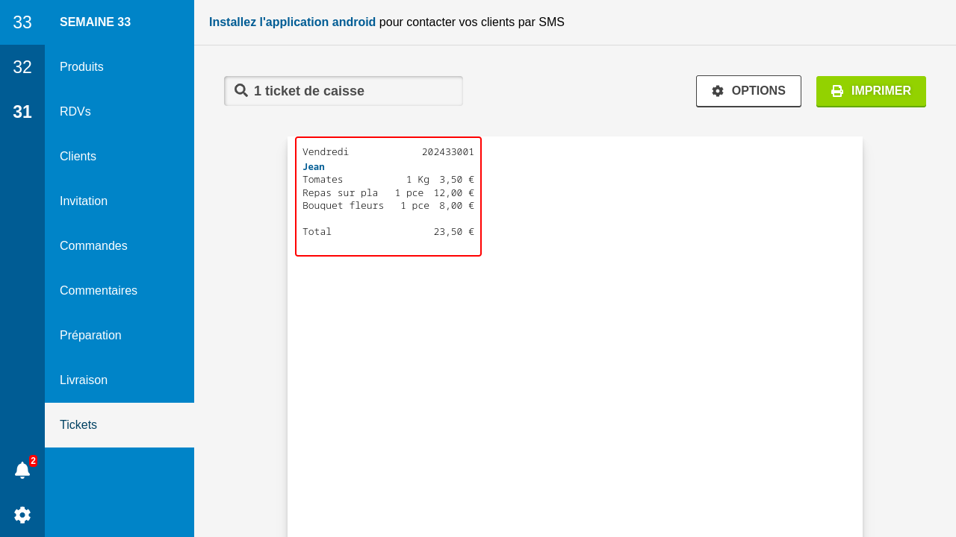The width and height of the screenshot is (956, 537).
Task: Click the 'Installez l'application android' link
Action: point(292,22)
